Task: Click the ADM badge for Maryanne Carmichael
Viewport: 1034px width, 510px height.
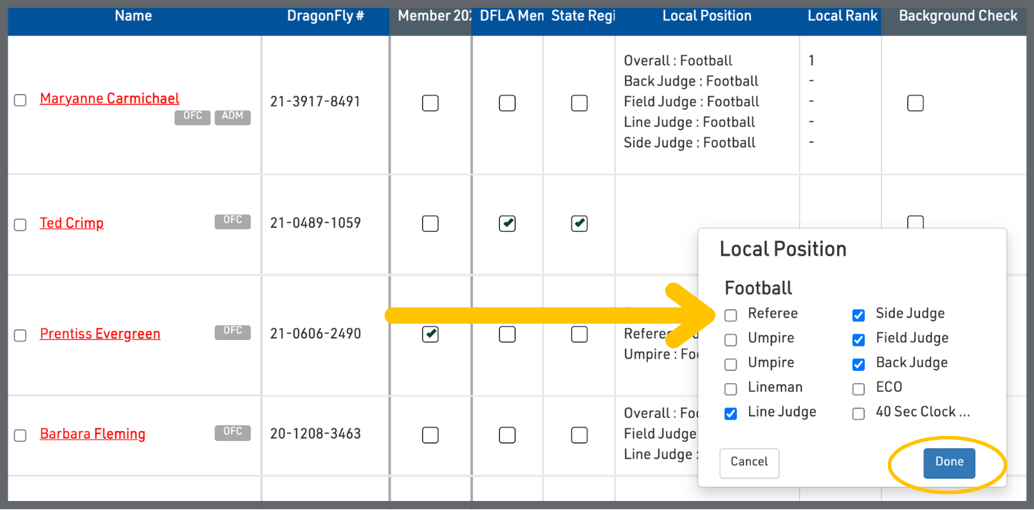Action: pyautogui.click(x=232, y=117)
